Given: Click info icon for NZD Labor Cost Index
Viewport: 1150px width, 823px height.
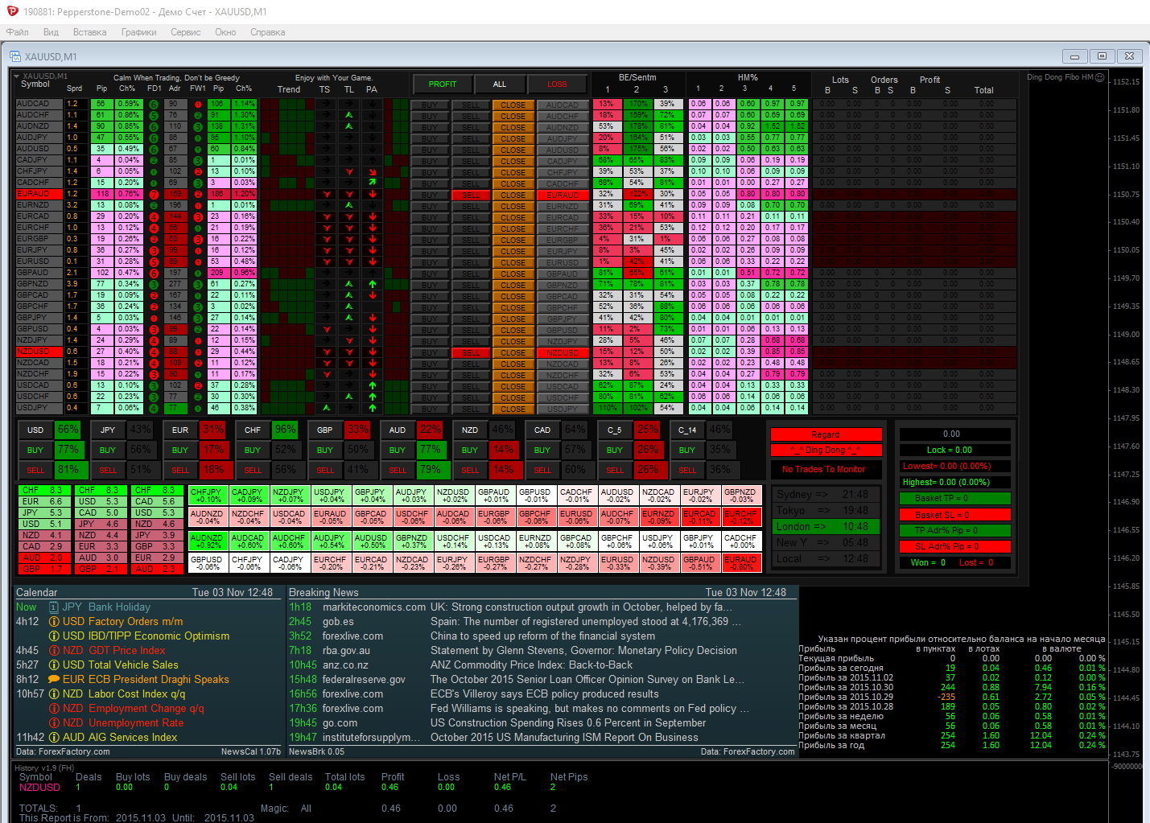Looking at the screenshot, I should tap(54, 694).
